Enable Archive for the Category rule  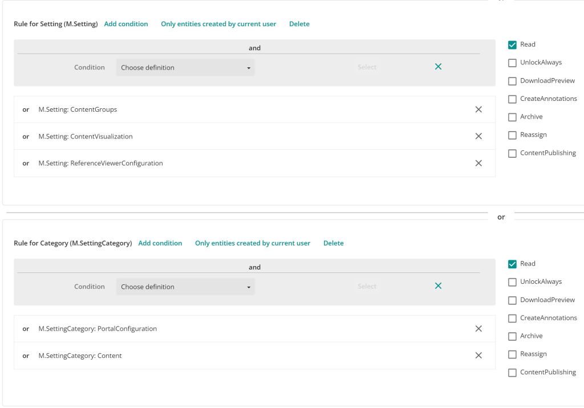(x=512, y=336)
